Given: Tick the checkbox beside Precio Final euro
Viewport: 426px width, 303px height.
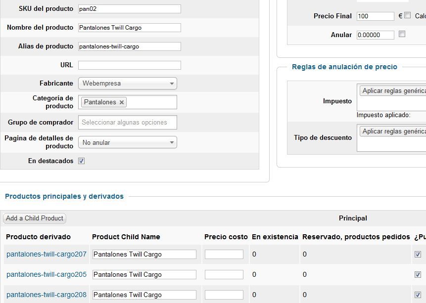Looking at the screenshot, I should click(x=407, y=15).
